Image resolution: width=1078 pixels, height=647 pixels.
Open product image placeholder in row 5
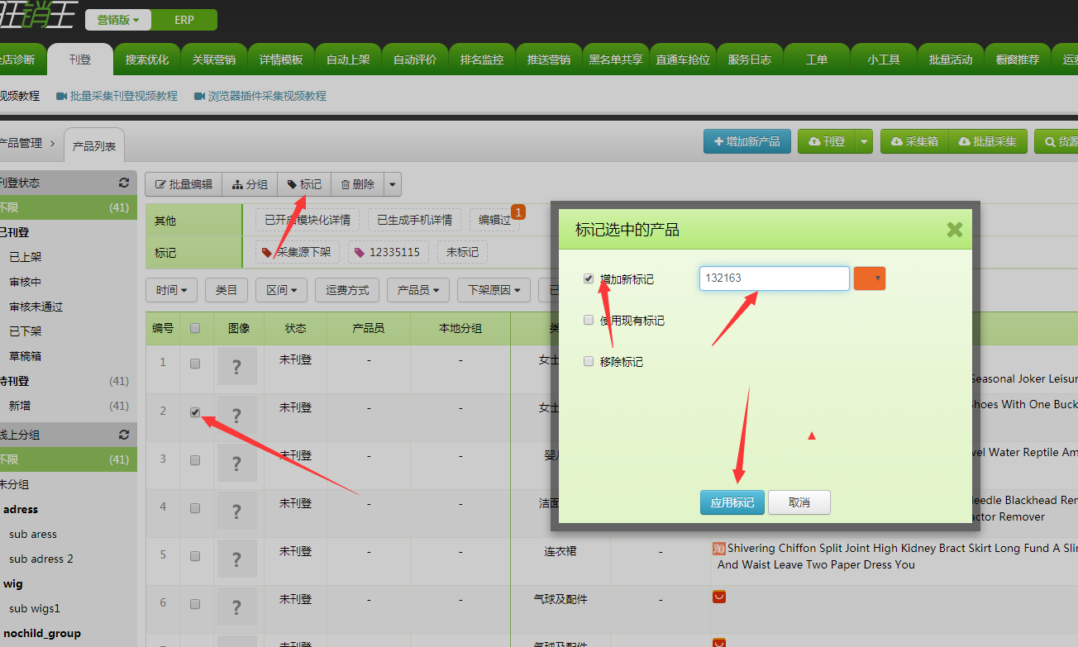pos(237,558)
